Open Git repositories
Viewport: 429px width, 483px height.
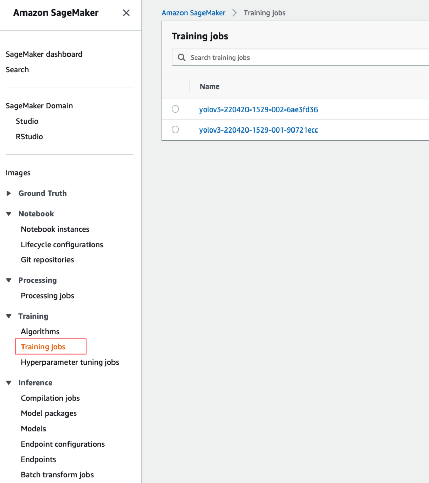click(47, 260)
